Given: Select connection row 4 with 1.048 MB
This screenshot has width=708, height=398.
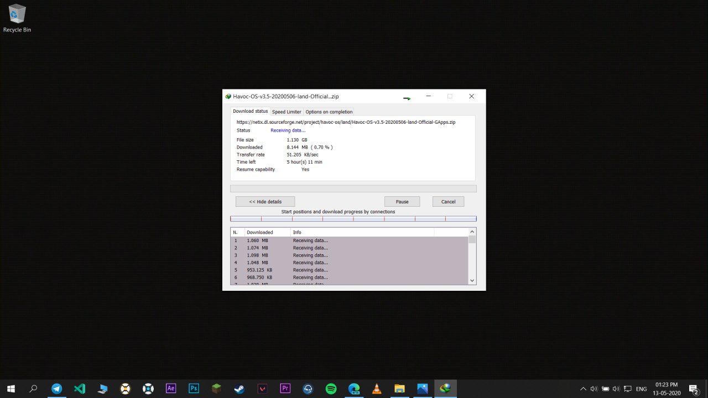Looking at the screenshot, I should point(349,263).
